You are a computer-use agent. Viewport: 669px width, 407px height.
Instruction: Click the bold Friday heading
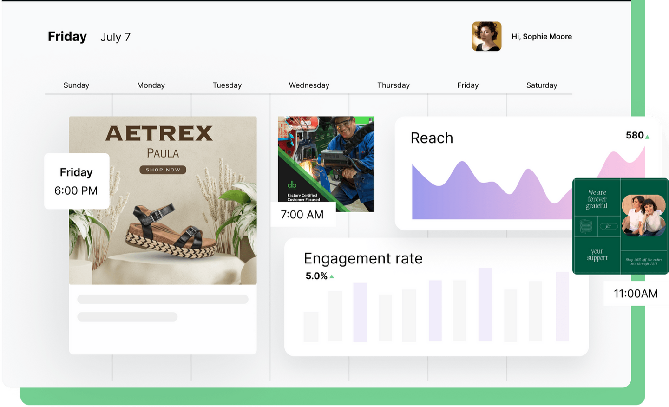pos(67,37)
